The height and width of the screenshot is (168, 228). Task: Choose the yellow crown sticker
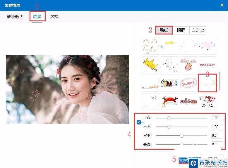[x=150, y=65]
